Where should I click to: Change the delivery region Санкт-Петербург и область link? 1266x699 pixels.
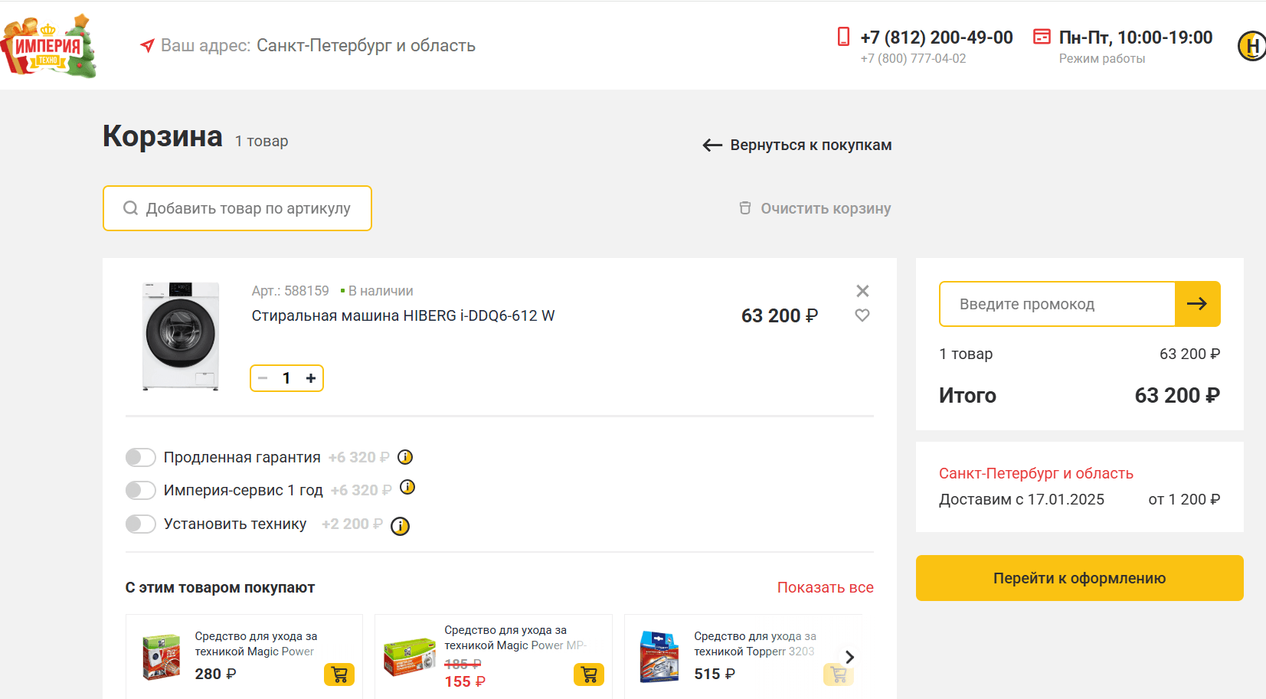click(1035, 473)
